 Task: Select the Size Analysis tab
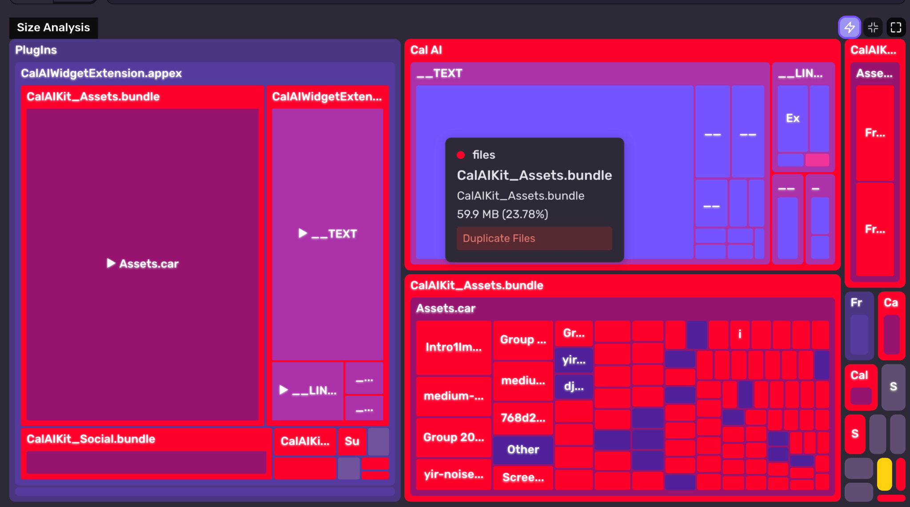(x=53, y=27)
